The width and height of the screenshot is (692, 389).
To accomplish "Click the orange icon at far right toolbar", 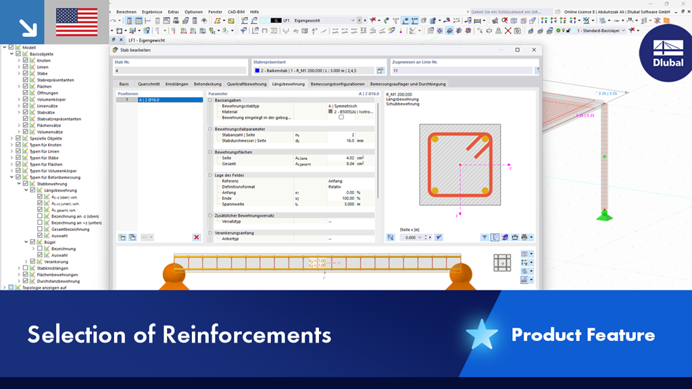I will (x=666, y=20).
